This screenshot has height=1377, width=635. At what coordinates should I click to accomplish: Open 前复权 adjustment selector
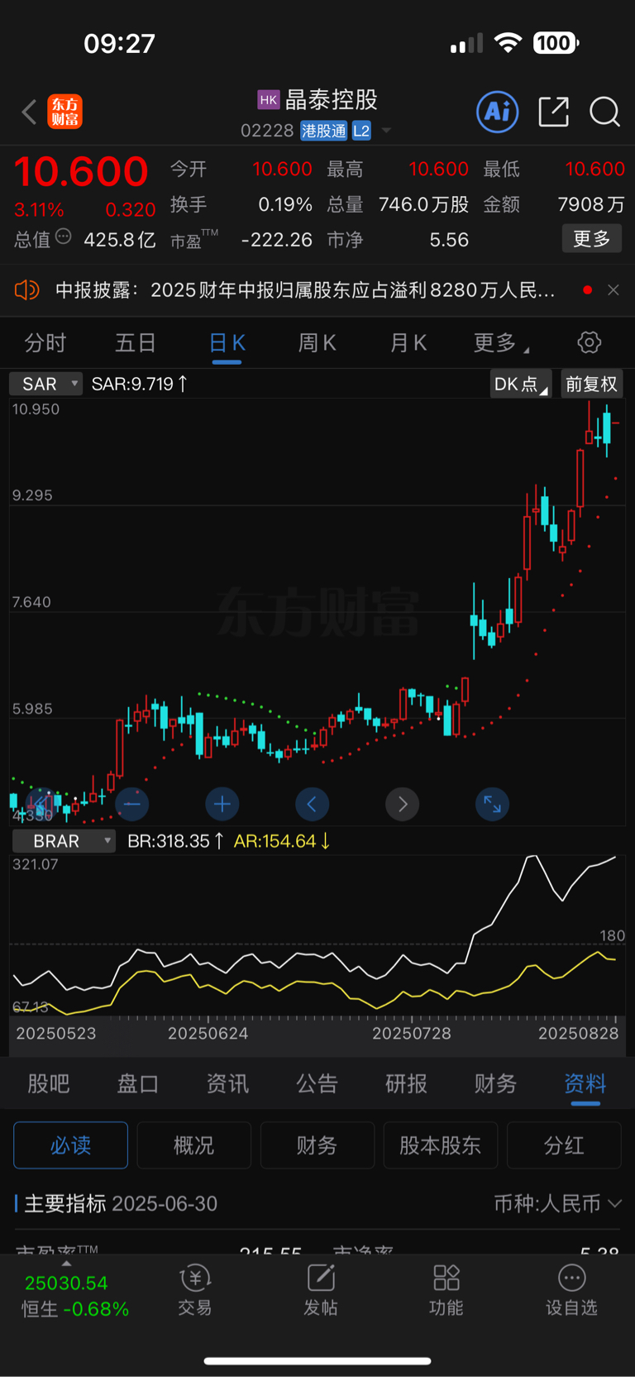coord(592,384)
